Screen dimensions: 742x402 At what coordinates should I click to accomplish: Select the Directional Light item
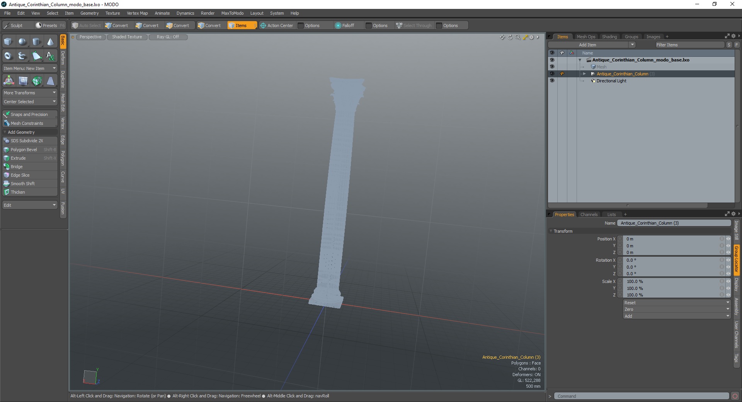pyautogui.click(x=611, y=81)
